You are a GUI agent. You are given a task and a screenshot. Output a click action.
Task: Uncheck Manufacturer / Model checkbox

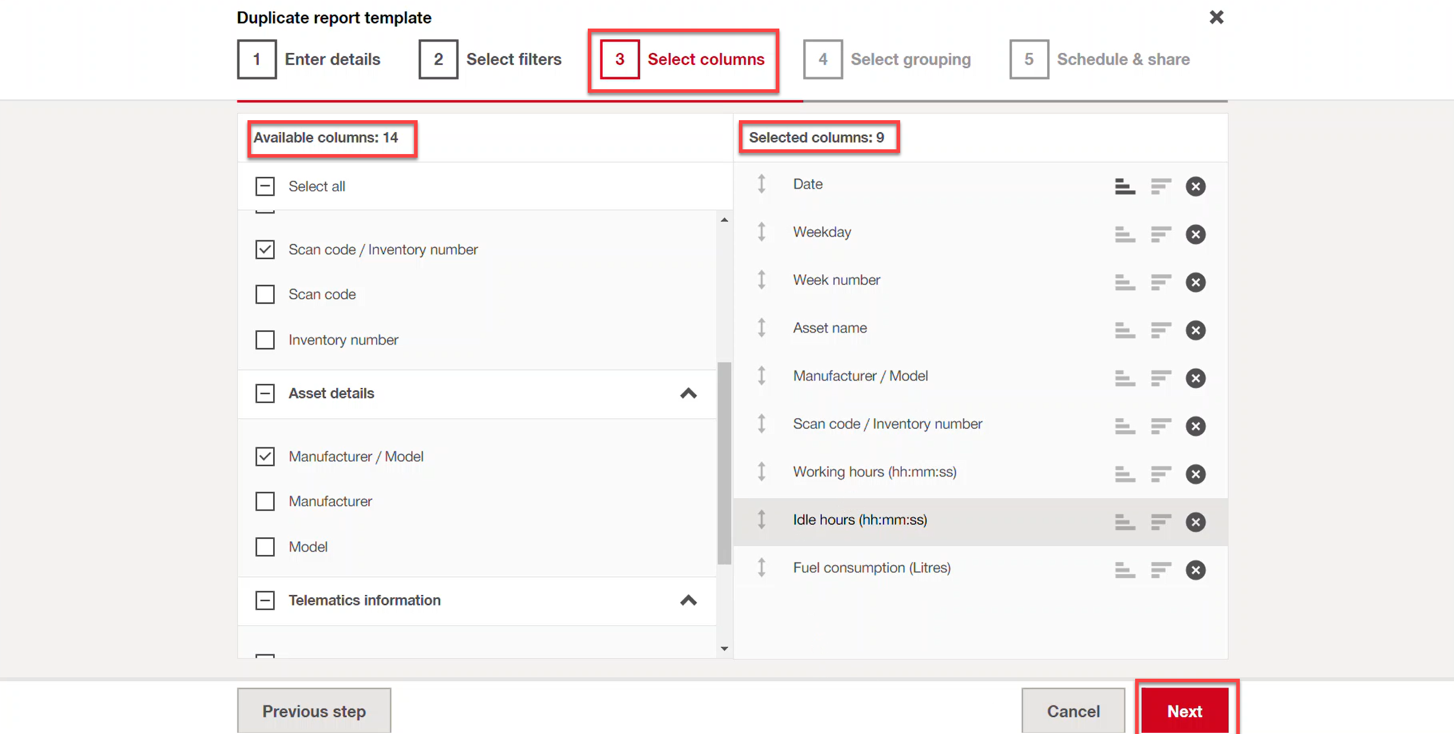tap(265, 456)
